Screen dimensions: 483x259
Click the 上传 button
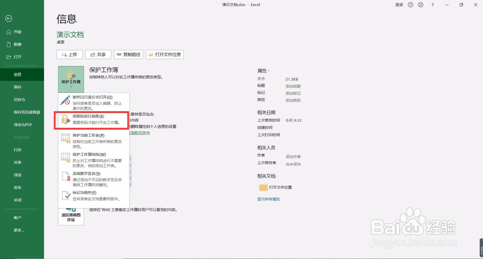(69, 55)
